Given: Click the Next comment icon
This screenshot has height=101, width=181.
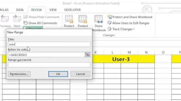Looking at the screenshot, I should coord(17,19).
